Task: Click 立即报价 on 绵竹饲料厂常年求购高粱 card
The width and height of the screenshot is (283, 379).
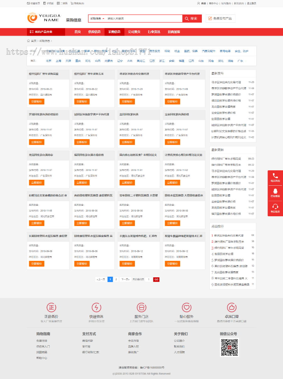Action: click(x=36, y=101)
